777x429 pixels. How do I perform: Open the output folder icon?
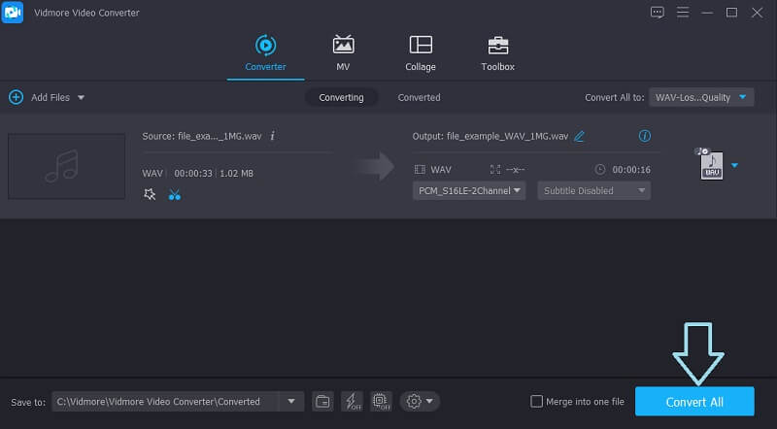click(322, 401)
